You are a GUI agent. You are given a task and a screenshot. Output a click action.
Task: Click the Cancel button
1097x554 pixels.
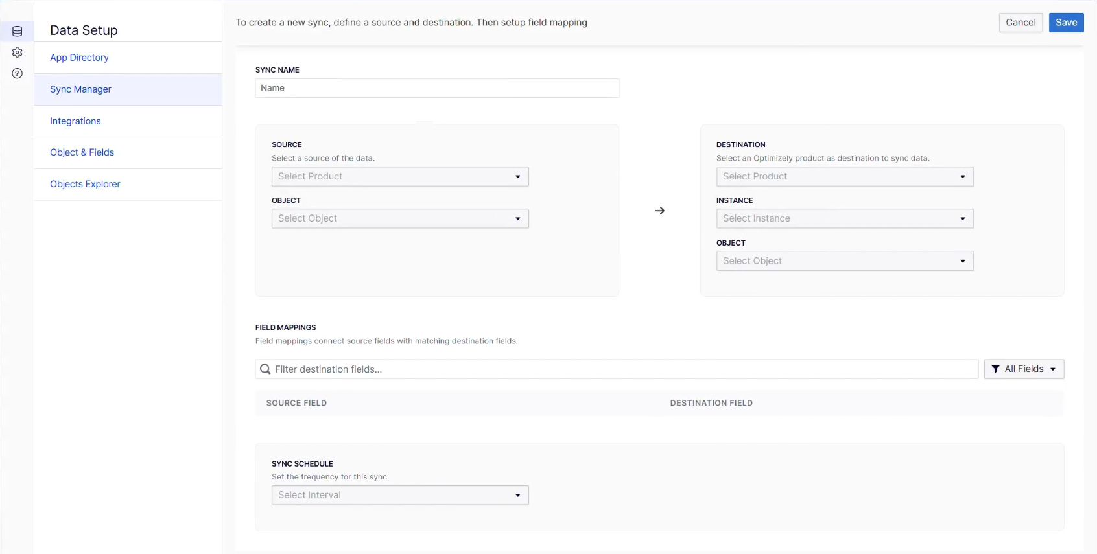pos(1020,23)
